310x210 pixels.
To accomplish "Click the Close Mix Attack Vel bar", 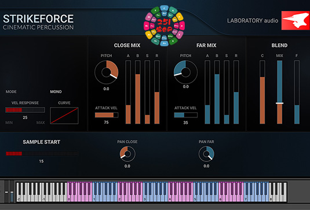I will coord(107,115).
